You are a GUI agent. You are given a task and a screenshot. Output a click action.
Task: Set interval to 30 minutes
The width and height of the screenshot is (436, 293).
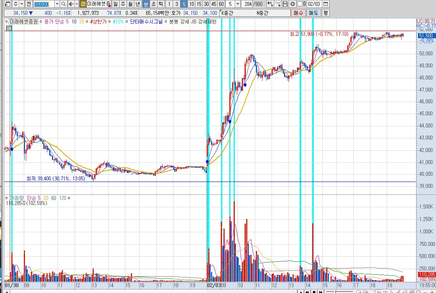[206, 4]
